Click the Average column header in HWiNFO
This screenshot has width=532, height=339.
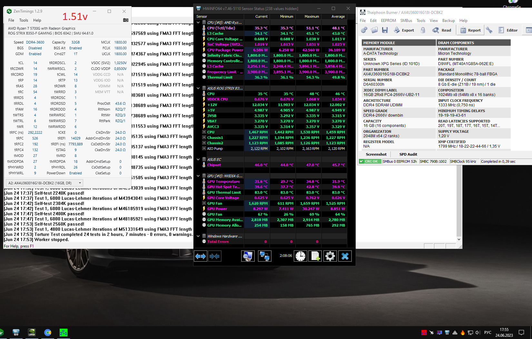coord(334,16)
